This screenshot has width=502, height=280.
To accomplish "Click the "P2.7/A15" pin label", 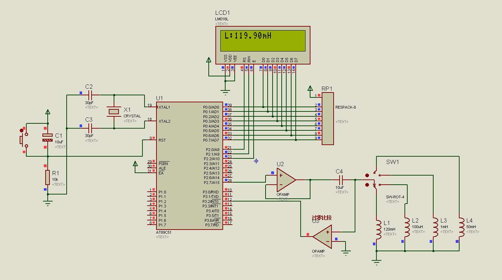I will click(x=212, y=183).
